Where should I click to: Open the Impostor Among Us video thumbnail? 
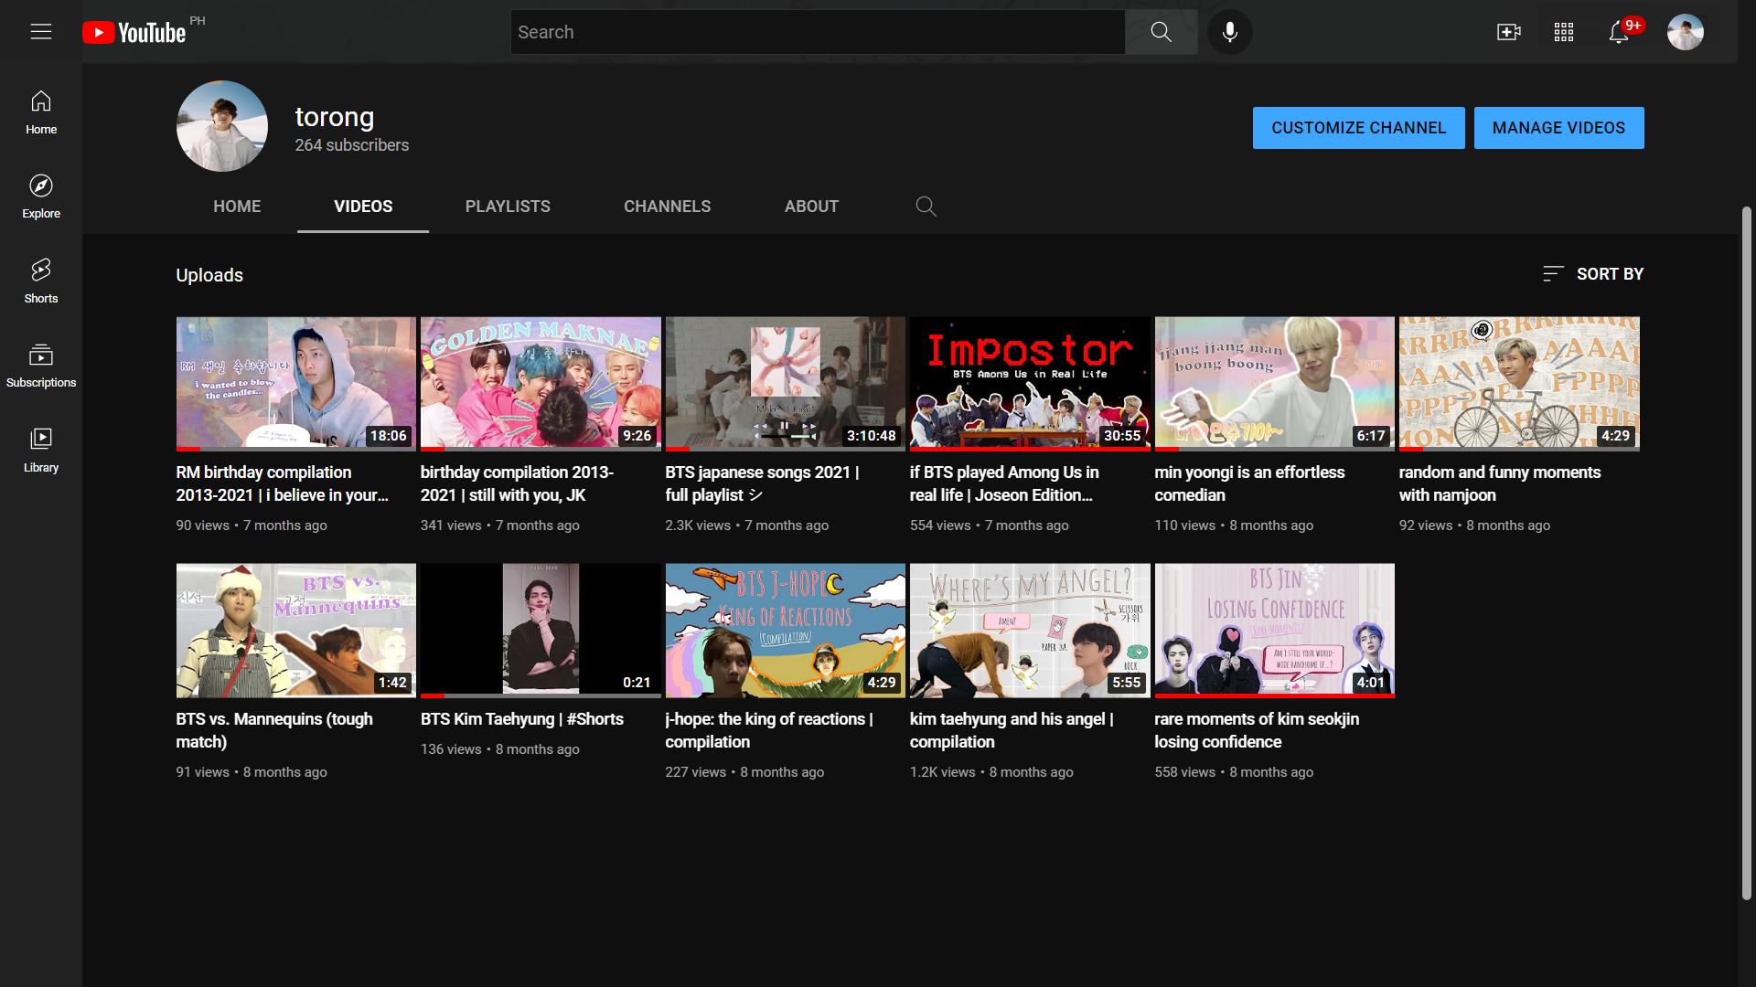(x=1030, y=383)
